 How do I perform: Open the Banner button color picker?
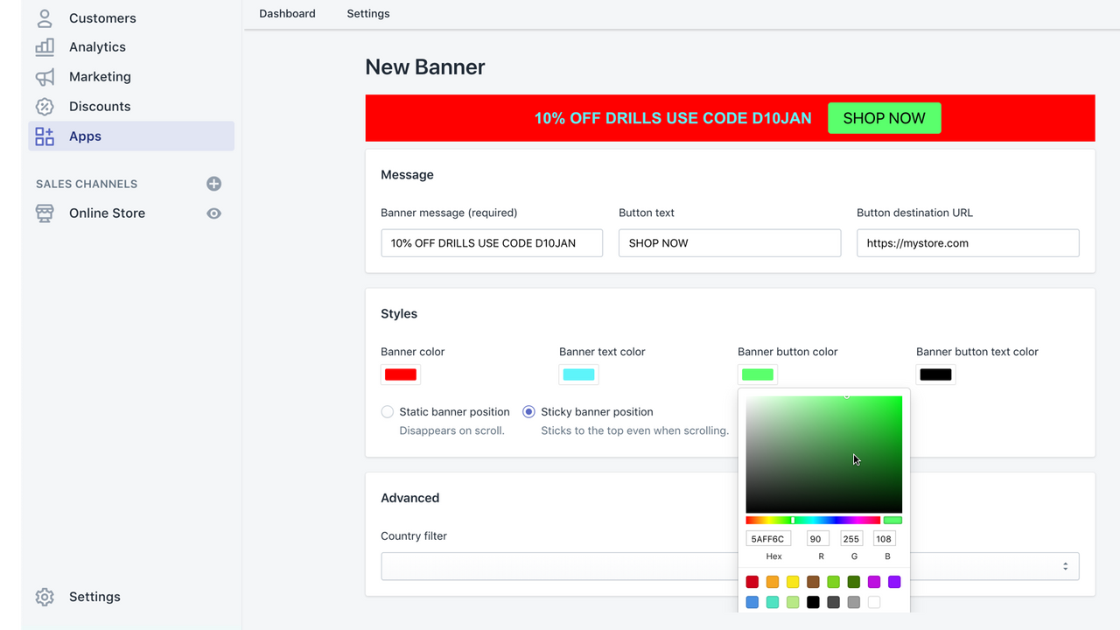pyautogui.click(x=757, y=374)
